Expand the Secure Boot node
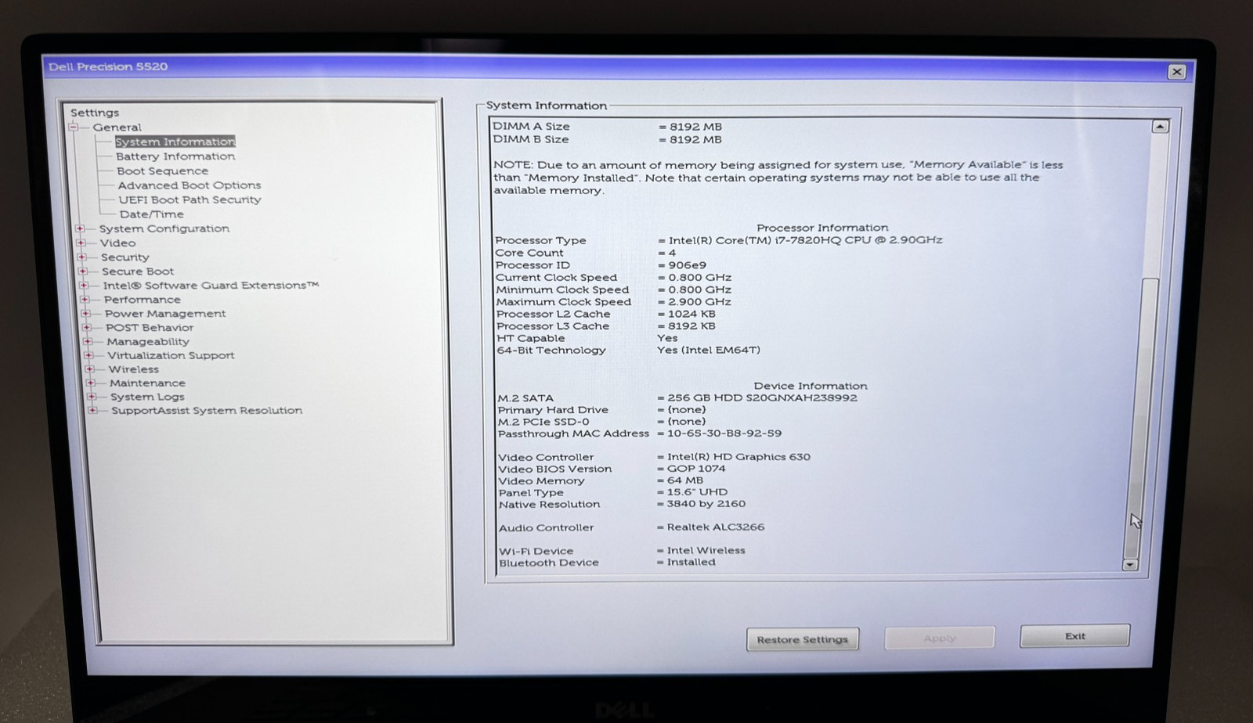This screenshot has height=723, width=1253. point(82,272)
